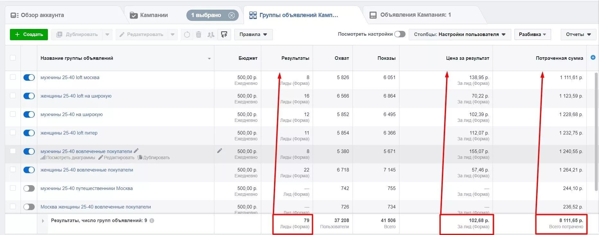Tick checkbox for 'женщины 25-40 loft питер' row
This screenshot has height=235, width=599.
click(13, 132)
